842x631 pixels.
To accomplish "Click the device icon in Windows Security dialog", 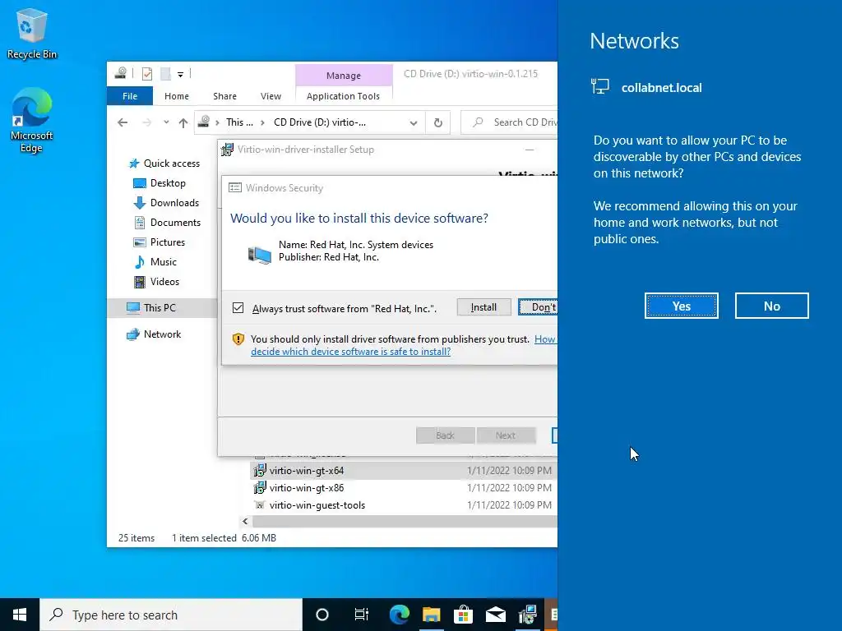I will [x=259, y=255].
